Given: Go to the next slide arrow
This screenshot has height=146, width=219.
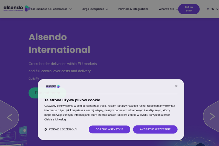Looking at the screenshot, I should (212, 116).
